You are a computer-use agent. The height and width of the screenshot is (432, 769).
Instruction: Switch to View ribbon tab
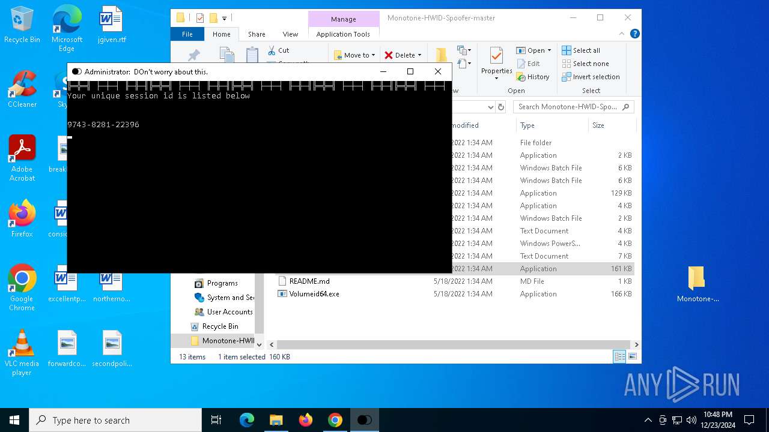point(290,34)
